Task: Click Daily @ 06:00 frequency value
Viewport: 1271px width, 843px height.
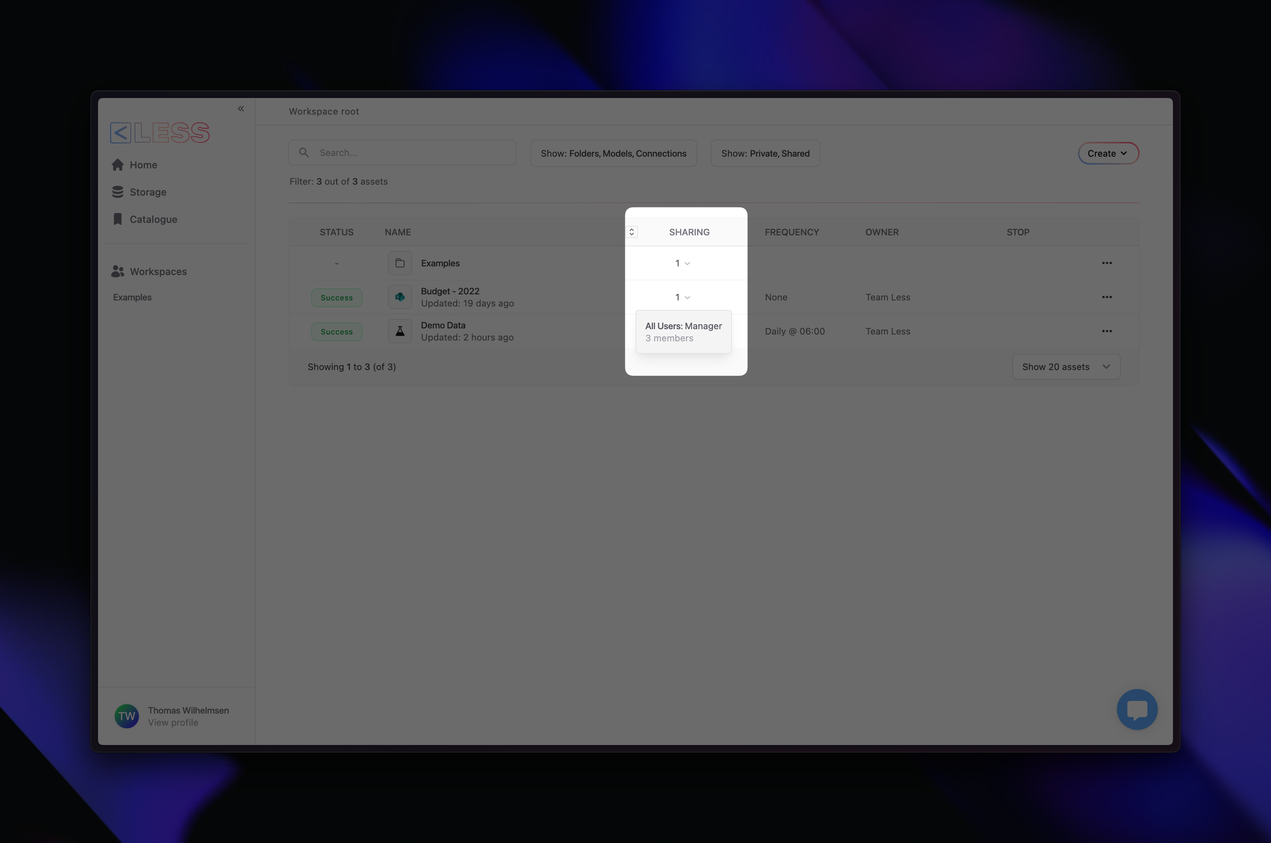Action: click(794, 331)
